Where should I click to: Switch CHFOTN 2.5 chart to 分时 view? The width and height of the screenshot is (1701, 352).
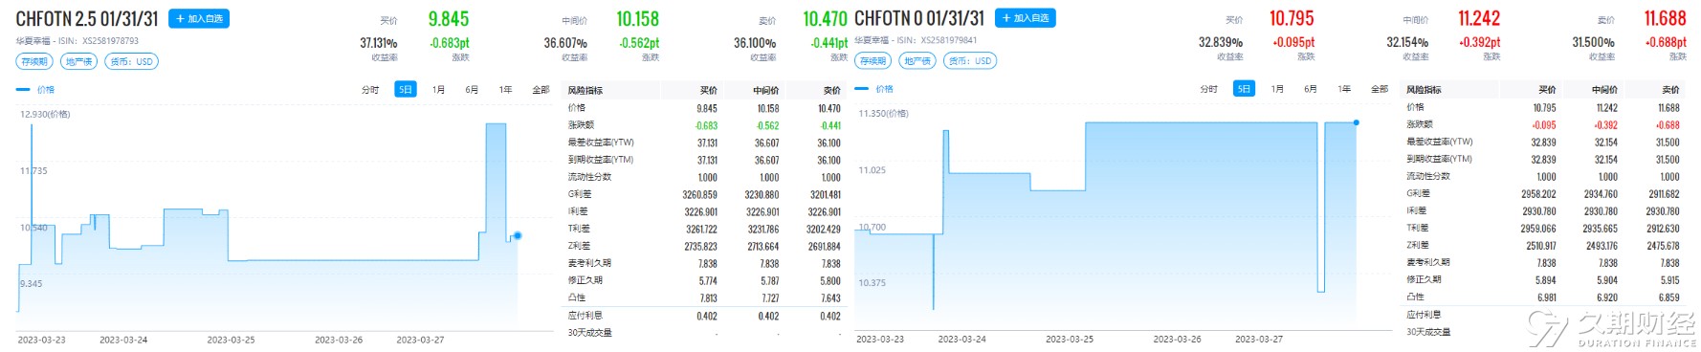(370, 90)
